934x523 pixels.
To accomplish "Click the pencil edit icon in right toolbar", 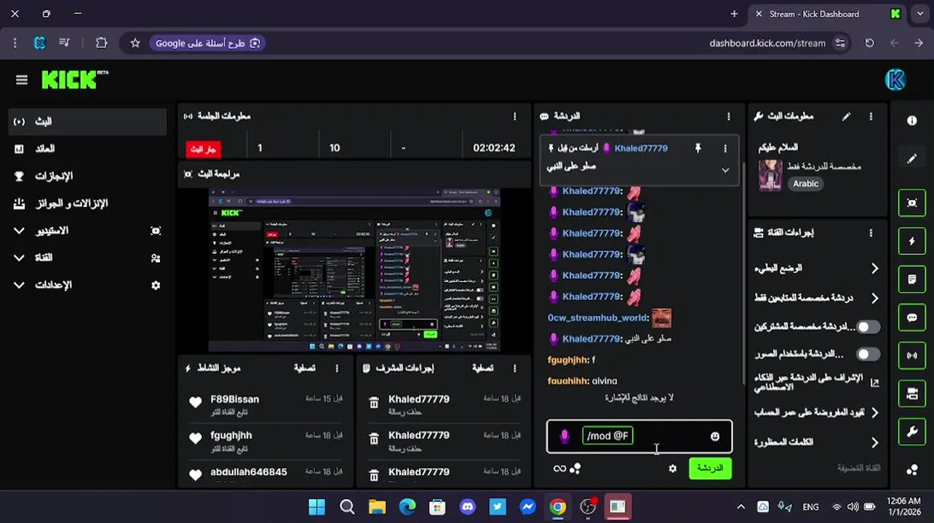I will (x=911, y=158).
